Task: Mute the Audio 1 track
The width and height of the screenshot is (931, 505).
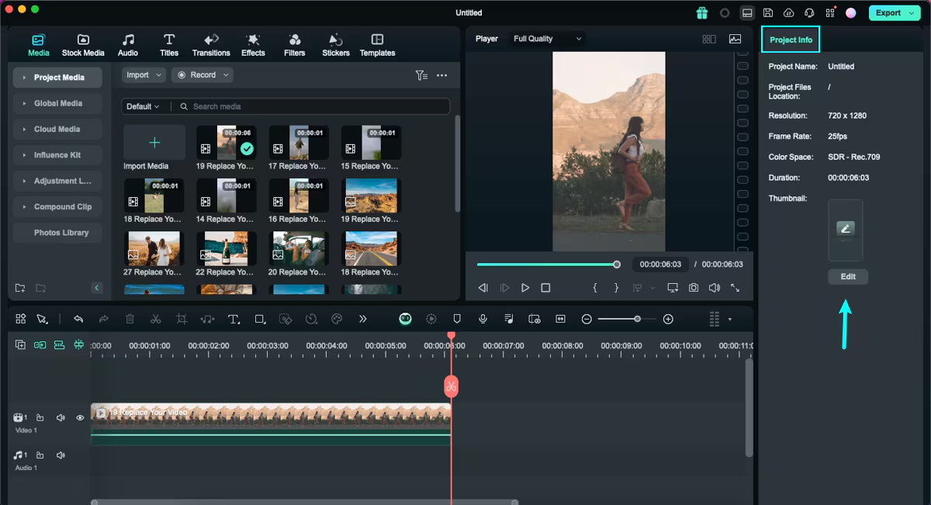Action: click(61, 455)
